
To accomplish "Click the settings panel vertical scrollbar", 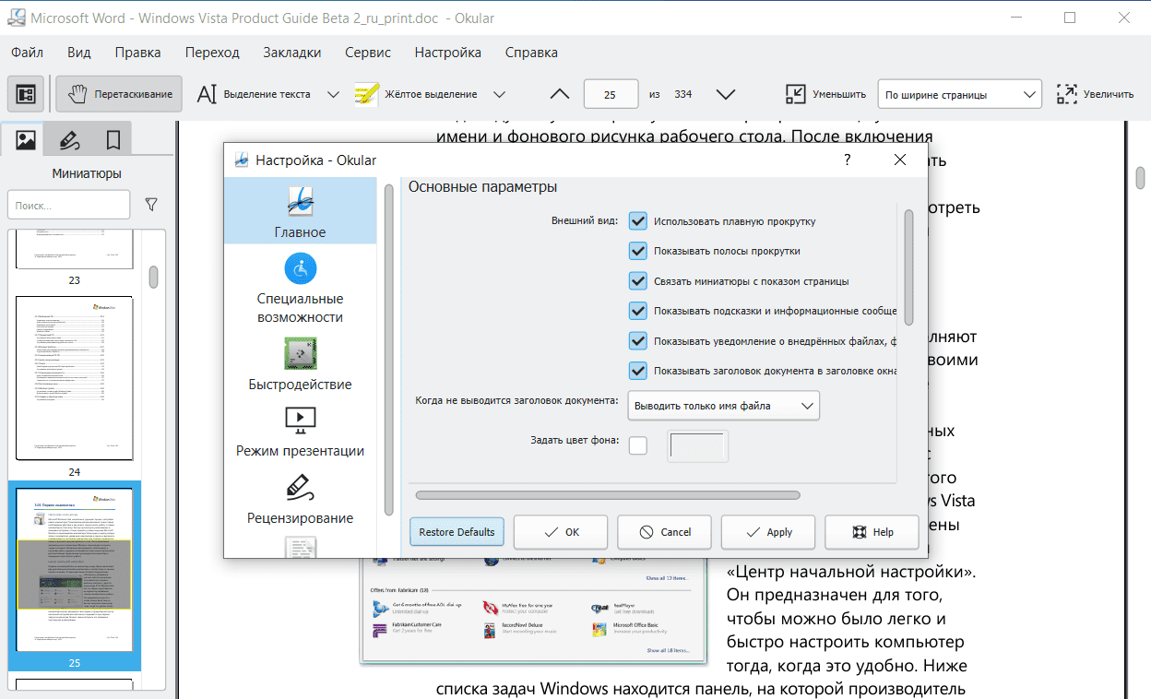I will click(x=908, y=267).
